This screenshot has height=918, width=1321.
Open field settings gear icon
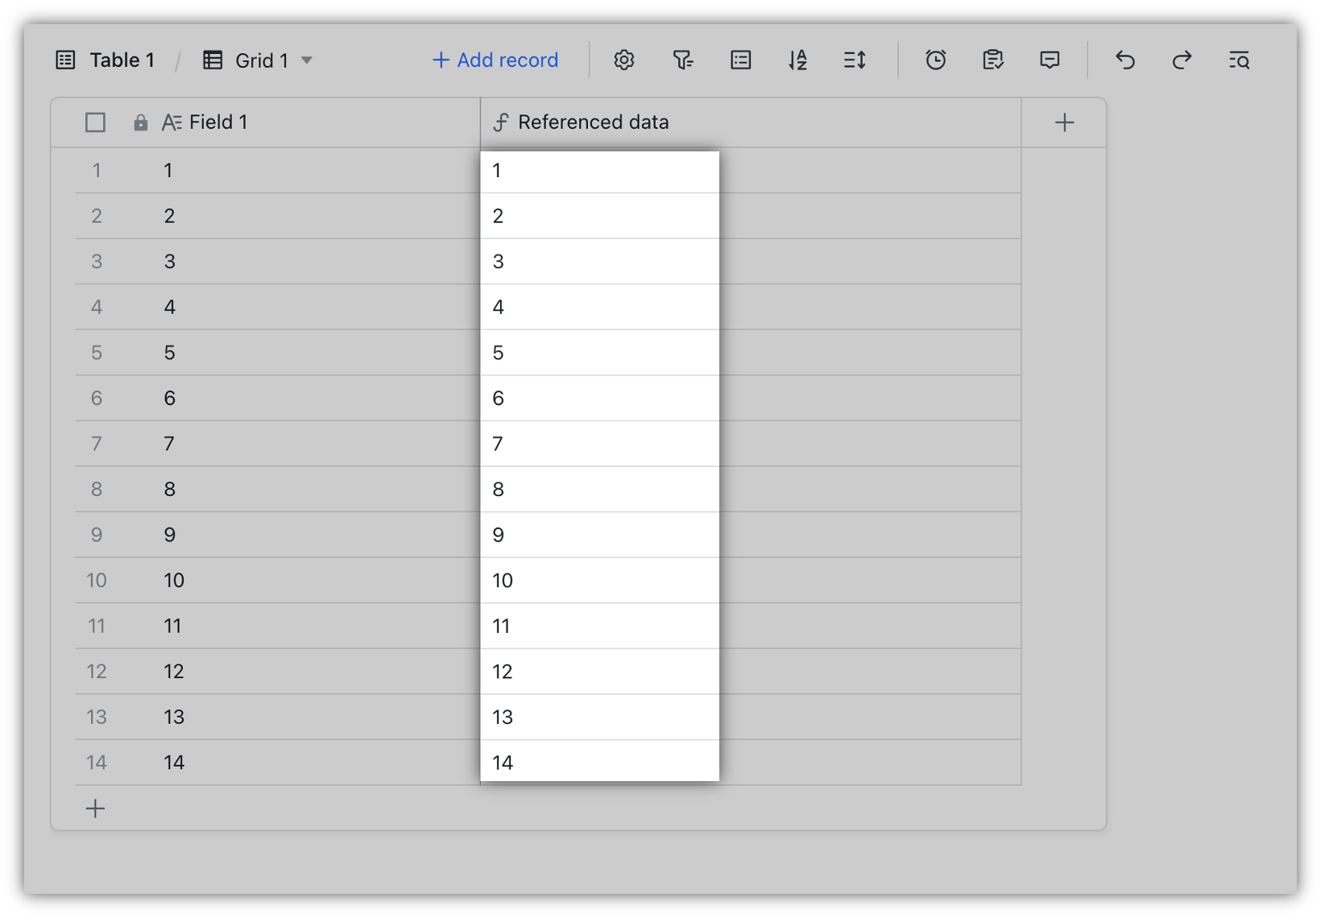[624, 60]
